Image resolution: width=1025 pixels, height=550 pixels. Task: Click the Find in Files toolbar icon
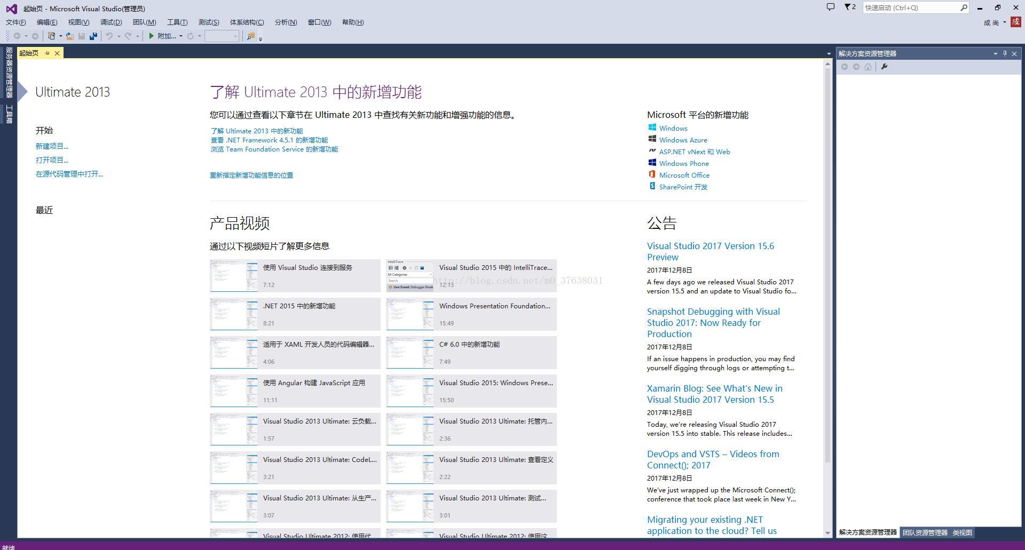pyautogui.click(x=250, y=36)
